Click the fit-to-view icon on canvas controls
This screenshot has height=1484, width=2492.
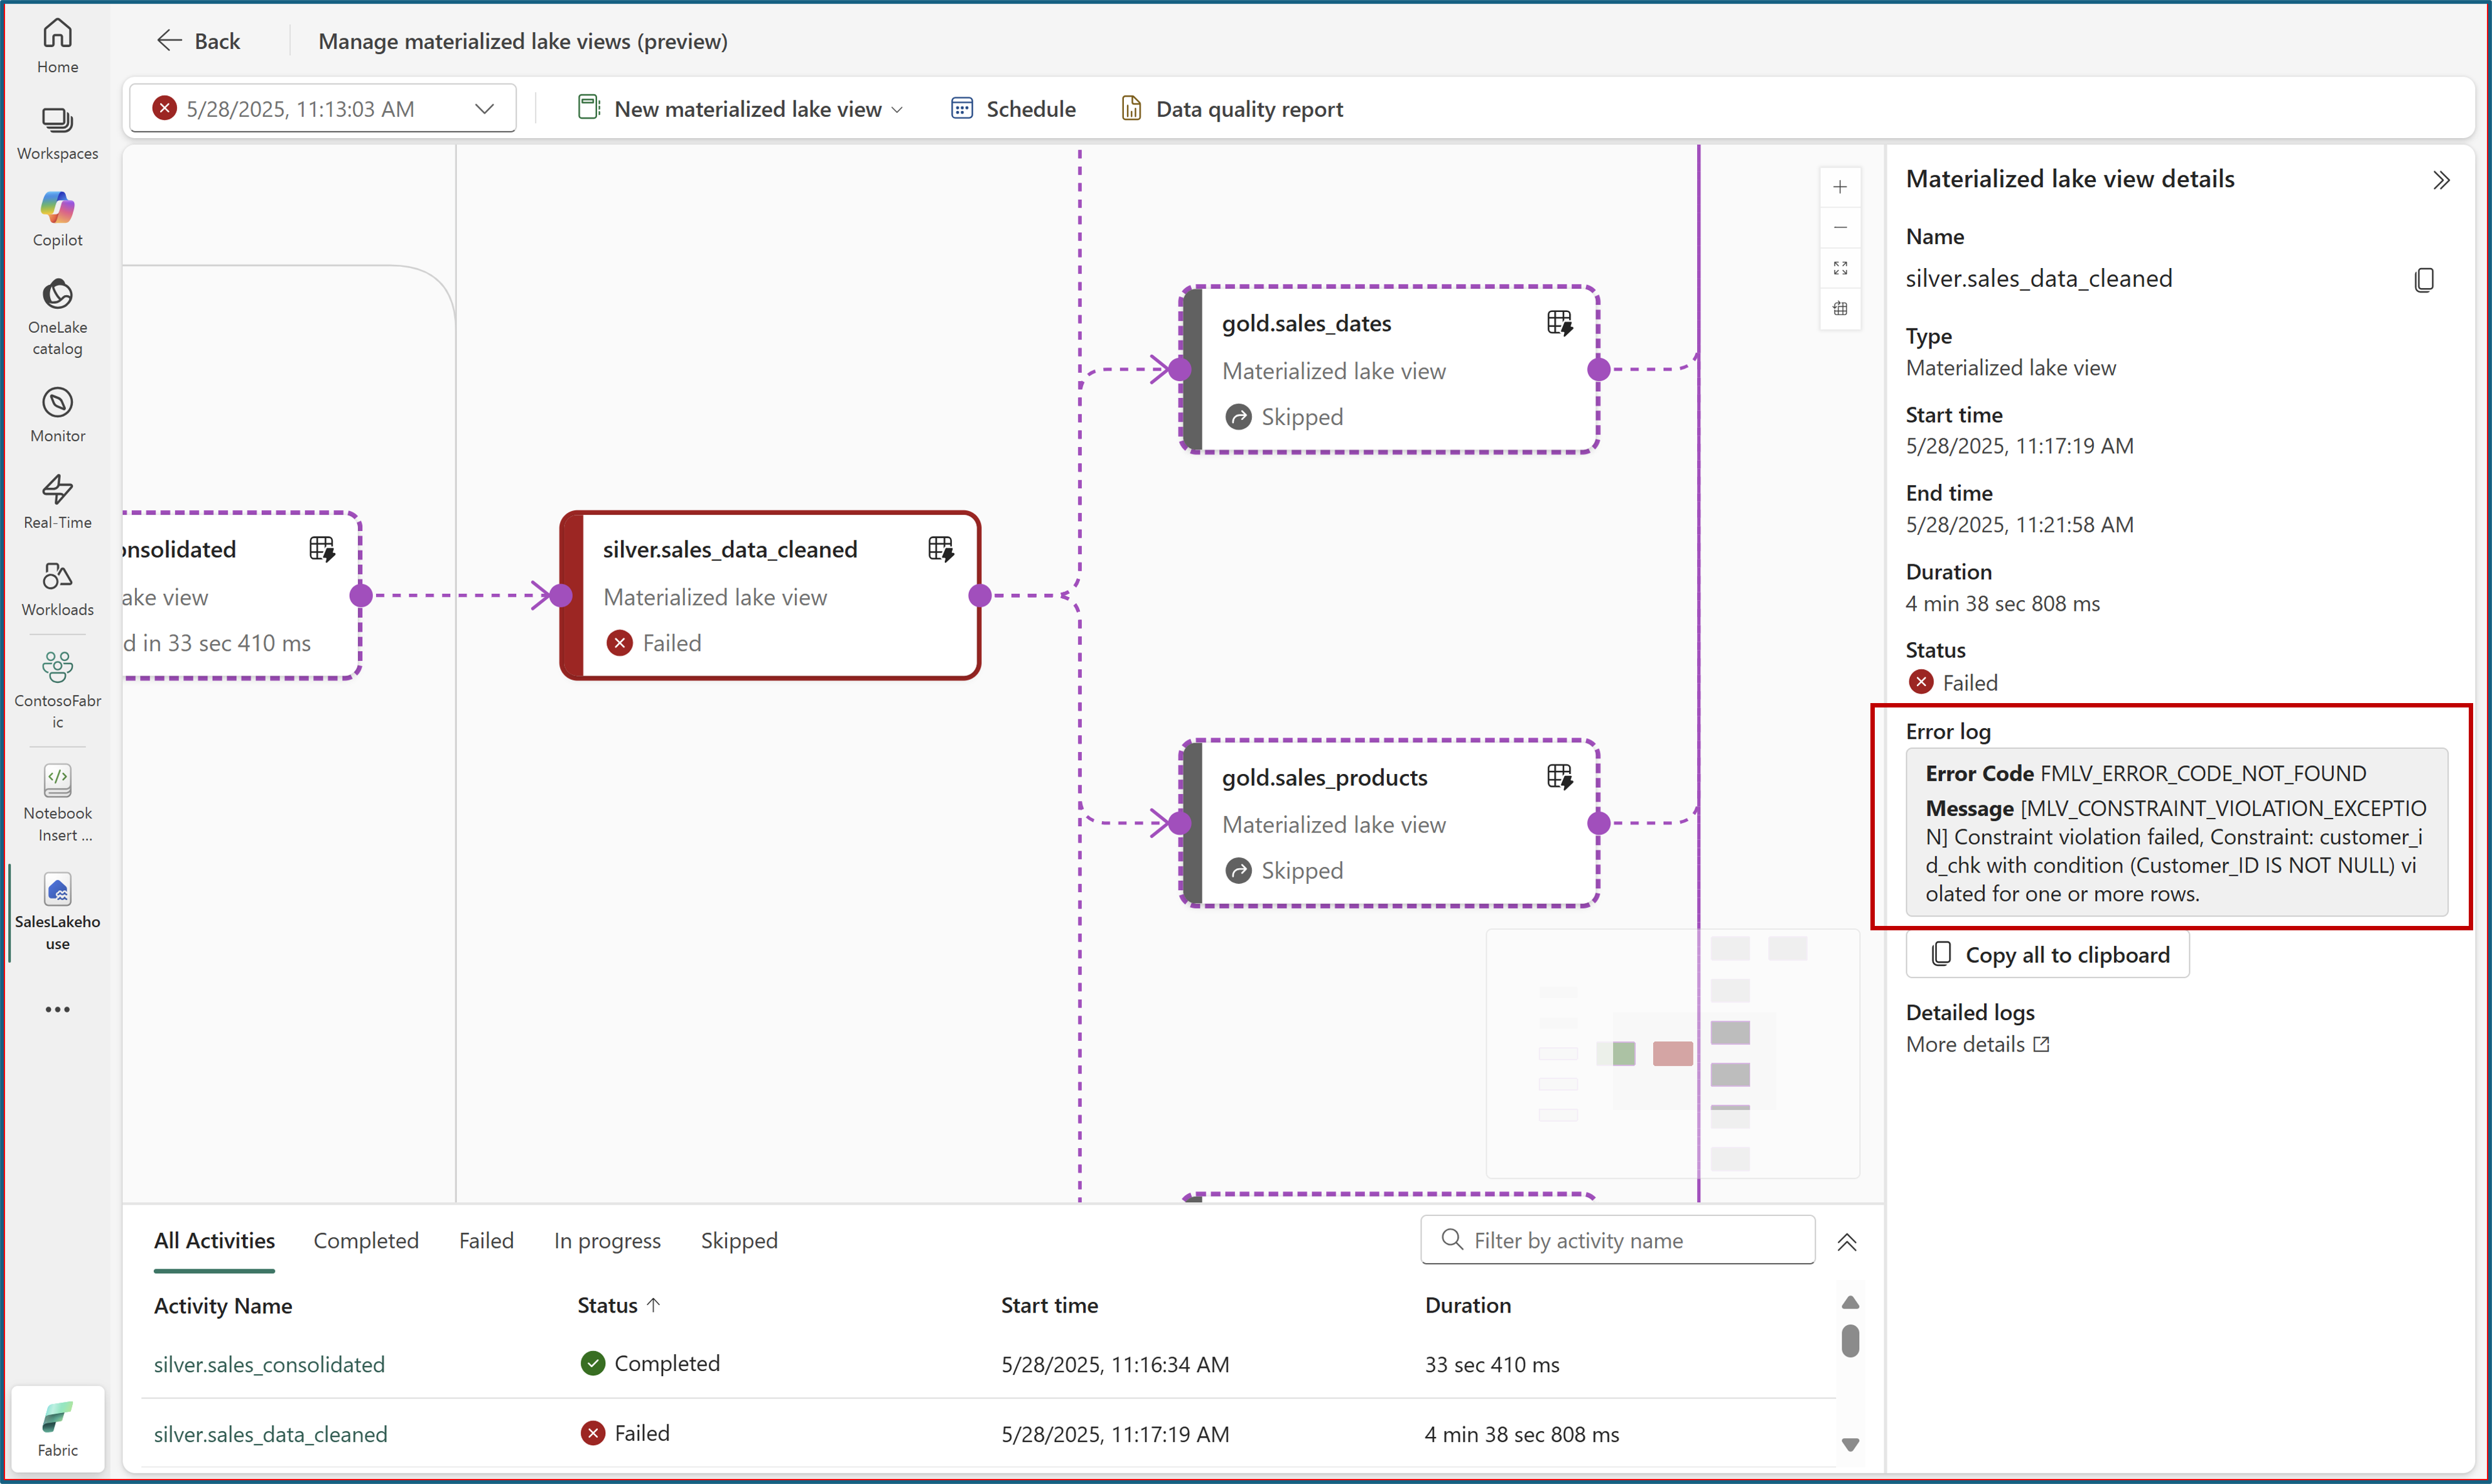(x=1839, y=268)
